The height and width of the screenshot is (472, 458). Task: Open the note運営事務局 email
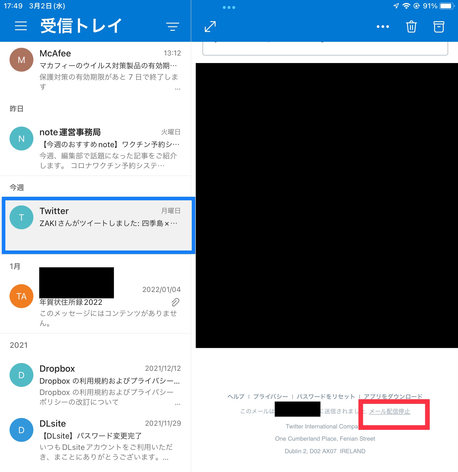[95, 148]
